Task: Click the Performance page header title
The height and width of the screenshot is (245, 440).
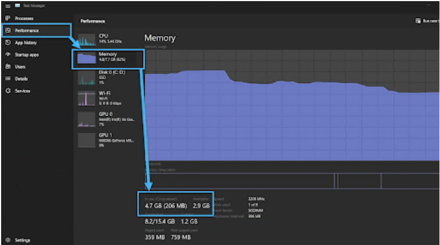Action: point(93,21)
